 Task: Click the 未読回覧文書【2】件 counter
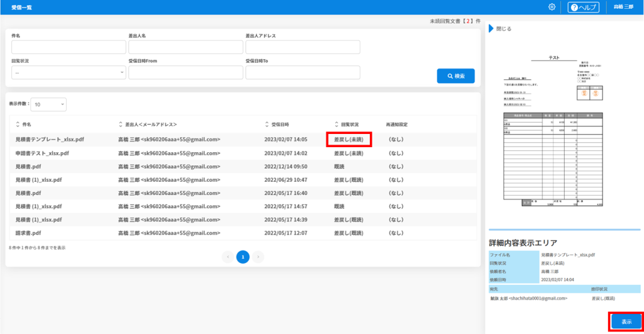point(455,21)
